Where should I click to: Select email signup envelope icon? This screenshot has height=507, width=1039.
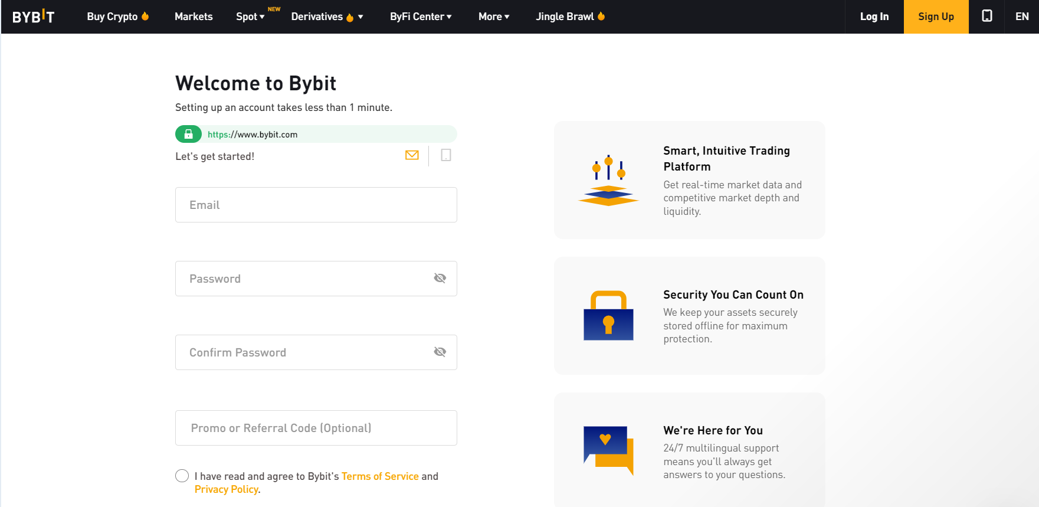(x=412, y=155)
